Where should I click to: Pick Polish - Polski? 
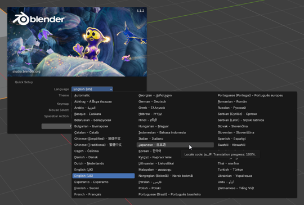pos(175,188)
